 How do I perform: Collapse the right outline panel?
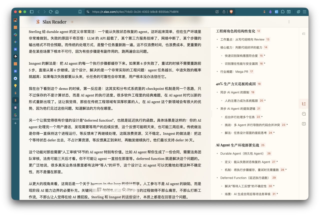point(304,34)
